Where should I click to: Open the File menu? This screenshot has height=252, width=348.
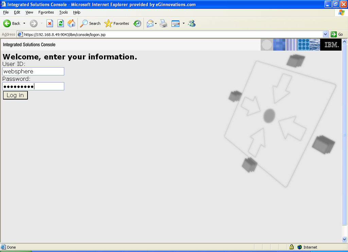point(6,13)
